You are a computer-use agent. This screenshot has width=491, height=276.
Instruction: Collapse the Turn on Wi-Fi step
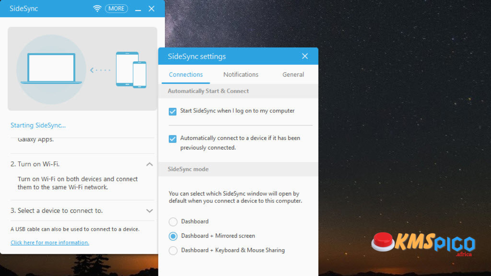tap(150, 164)
